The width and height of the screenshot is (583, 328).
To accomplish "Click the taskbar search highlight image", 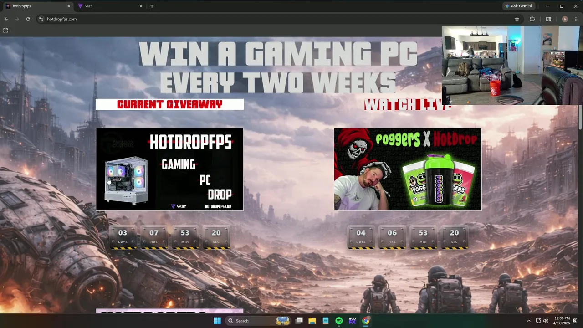I will (283, 321).
